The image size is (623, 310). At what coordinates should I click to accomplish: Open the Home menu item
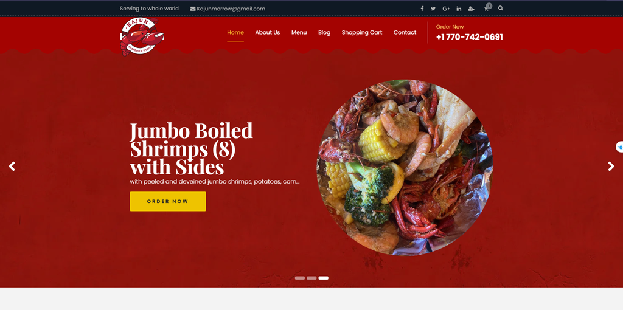click(x=235, y=33)
